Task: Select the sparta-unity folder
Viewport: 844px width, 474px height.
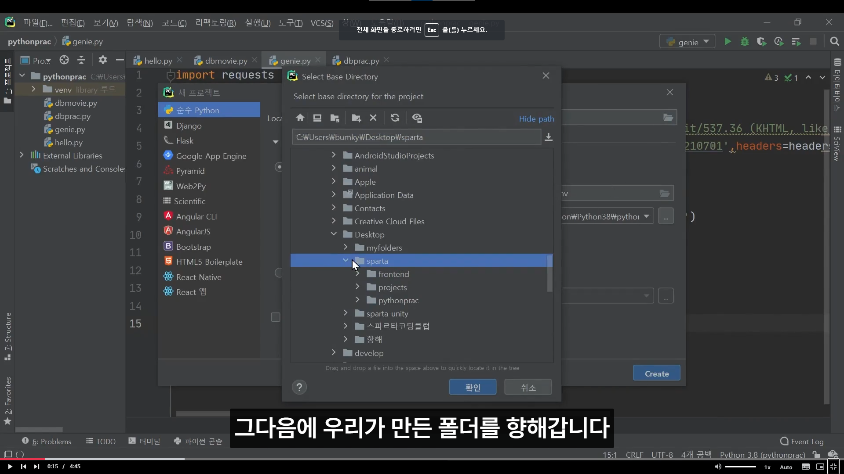Action: (387, 313)
